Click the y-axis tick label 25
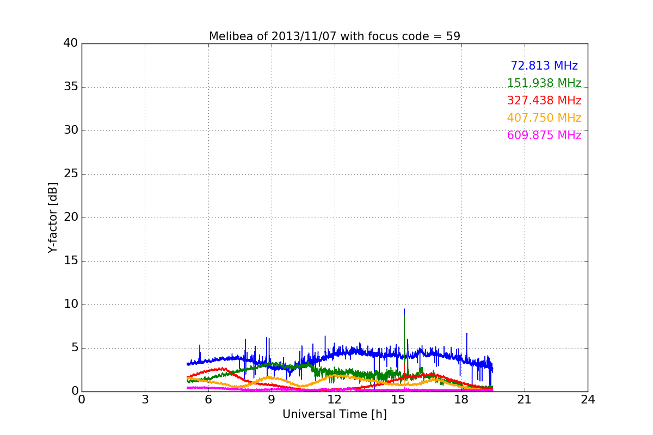The image size is (653, 435). [71, 174]
